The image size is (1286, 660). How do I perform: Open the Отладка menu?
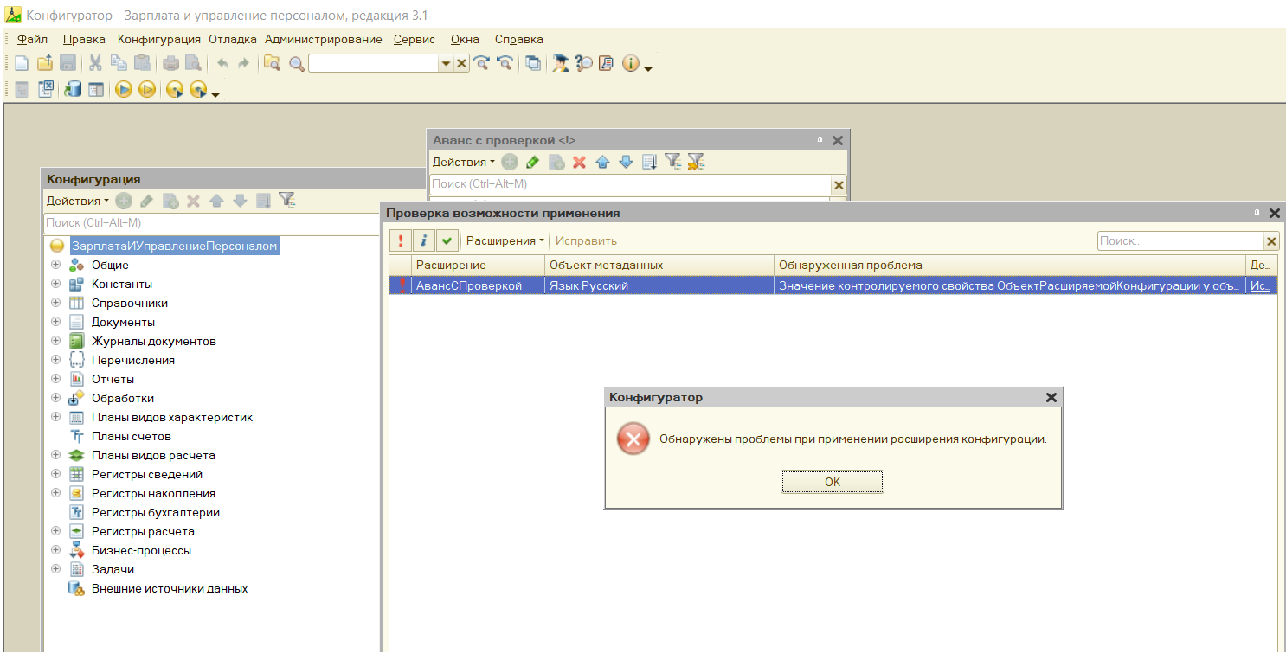pyautogui.click(x=233, y=39)
